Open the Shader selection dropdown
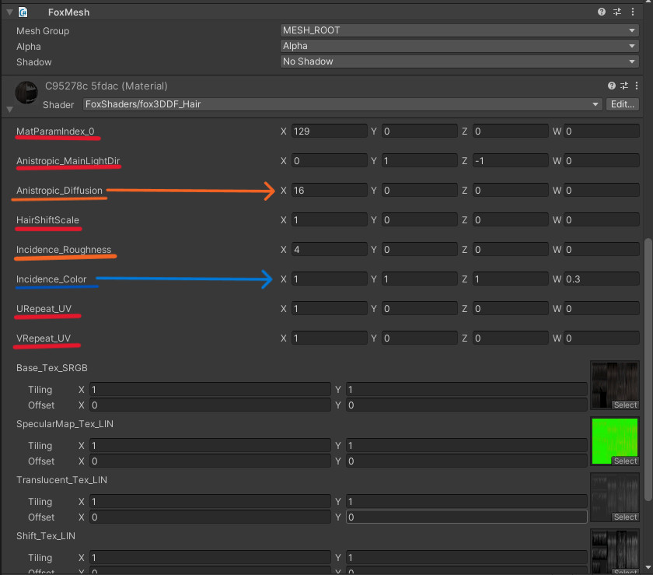Image resolution: width=653 pixels, height=575 pixels. [x=342, y=103]
